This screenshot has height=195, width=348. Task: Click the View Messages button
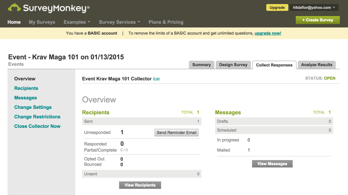tap(272, 164)
